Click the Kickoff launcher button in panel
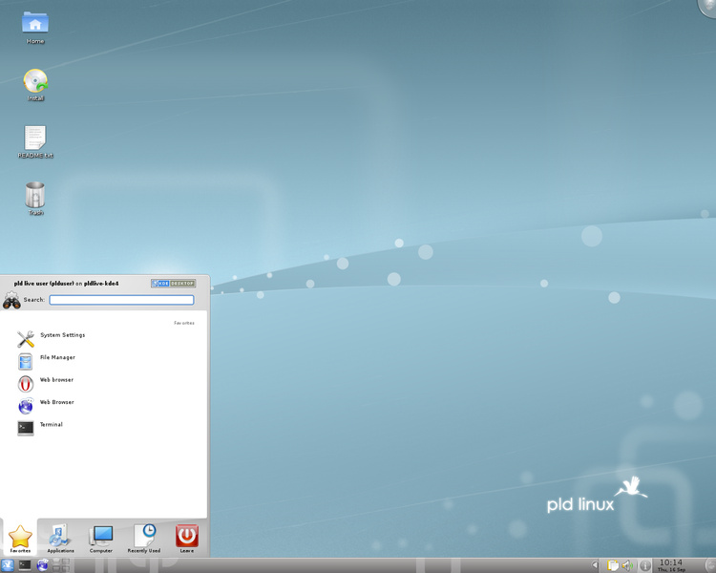716x573 pixels. (x=8, y=565)
